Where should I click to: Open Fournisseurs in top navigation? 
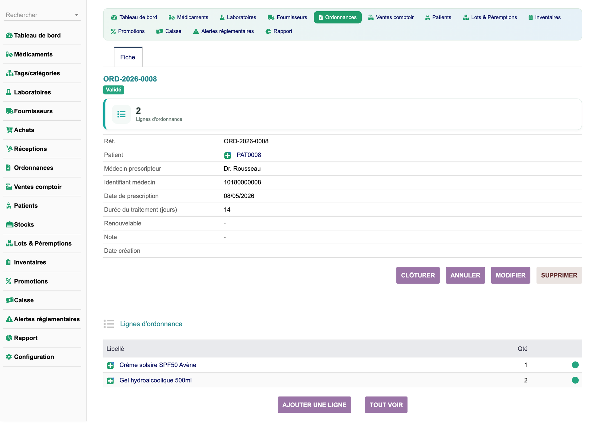tap(287, 17)
